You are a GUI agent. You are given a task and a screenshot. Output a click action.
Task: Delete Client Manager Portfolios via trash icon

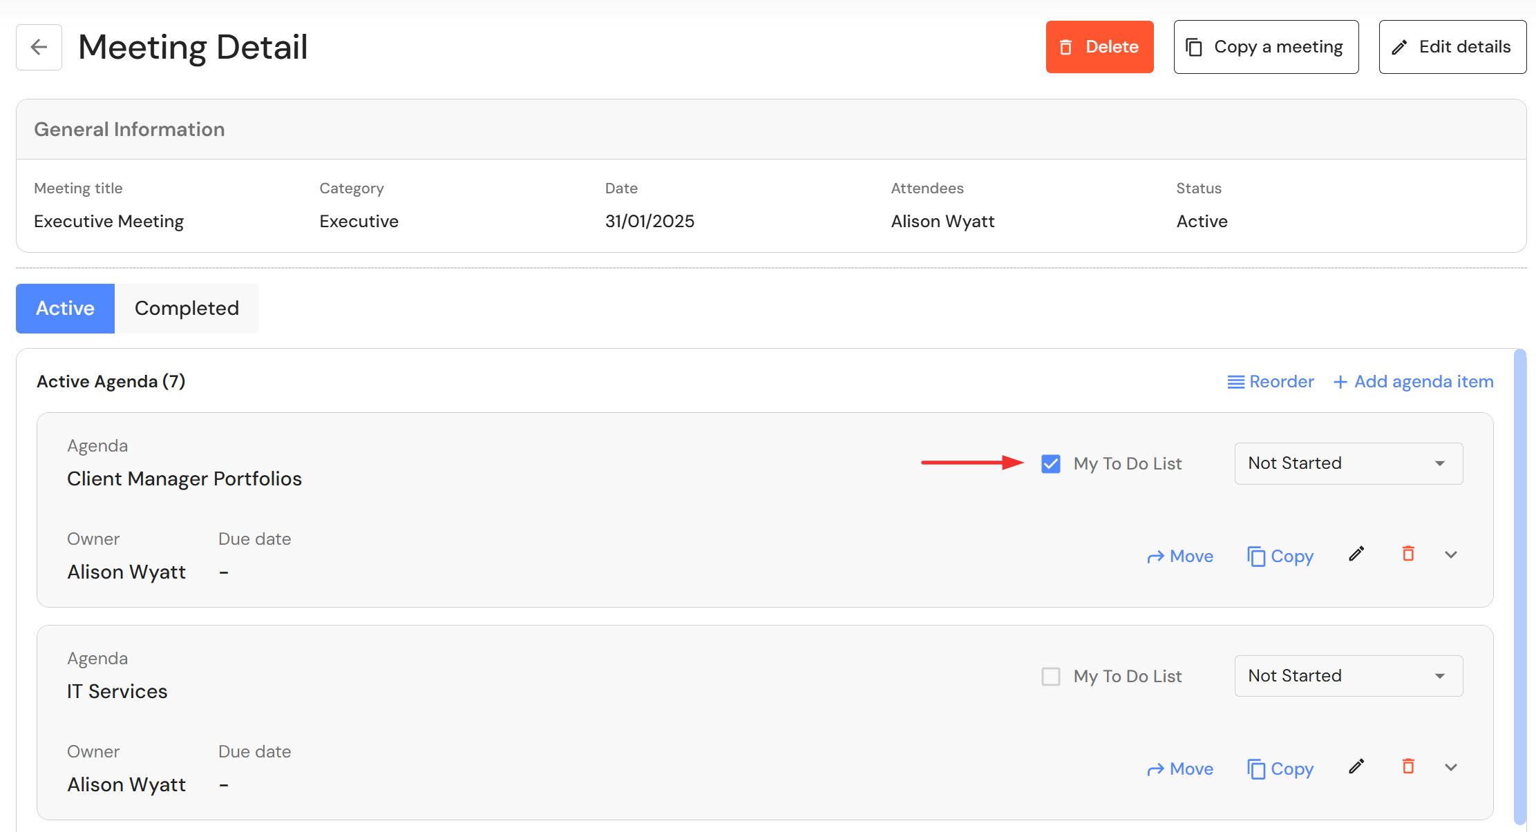(1408, 554)
